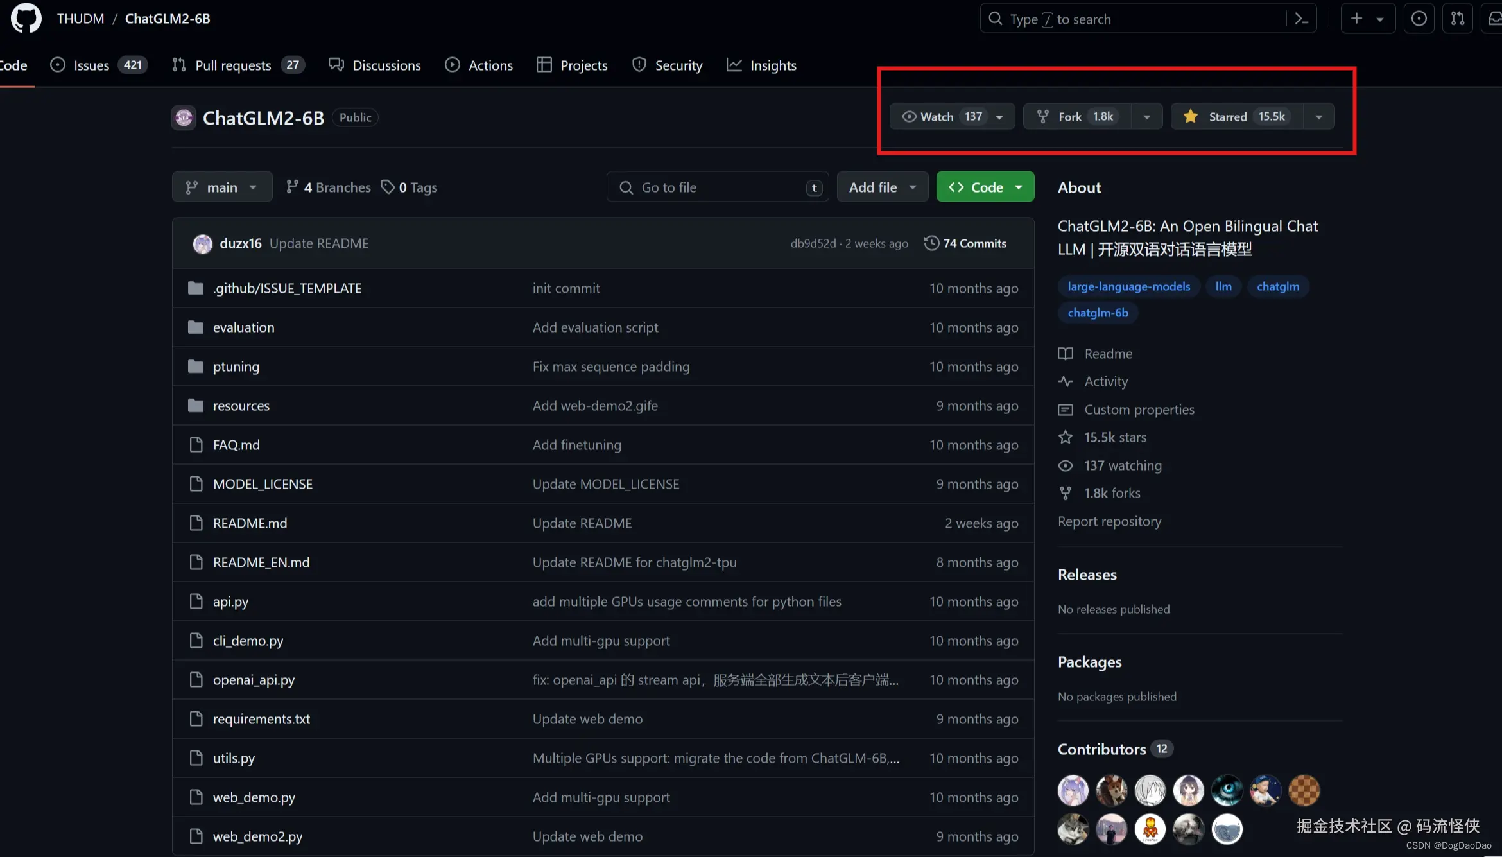View the 15.5k stars link
The width and height of the screenshot is (1502, 857).
click(x=1102, y=437)
